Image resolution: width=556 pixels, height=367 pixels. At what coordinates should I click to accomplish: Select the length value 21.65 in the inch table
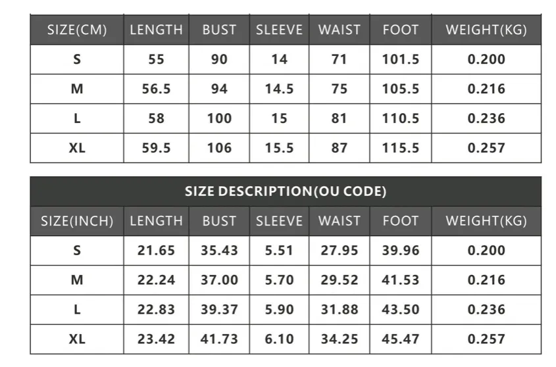(x=156, y=251)
